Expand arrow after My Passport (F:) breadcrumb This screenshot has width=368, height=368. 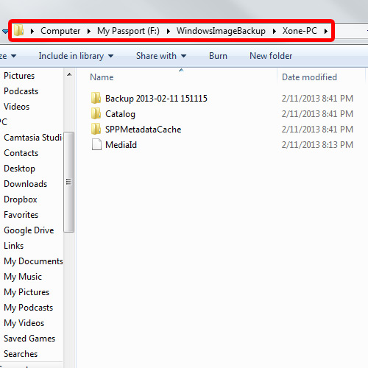pyautogui.click(x=169, y=31)
